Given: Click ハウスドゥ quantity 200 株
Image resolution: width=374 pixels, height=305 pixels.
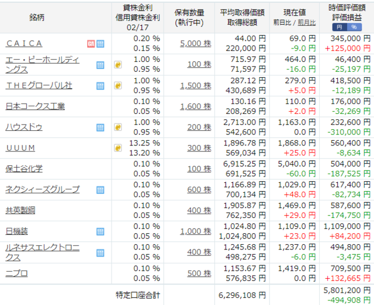Looking at the screenshot, I should (x=199, y=127).
